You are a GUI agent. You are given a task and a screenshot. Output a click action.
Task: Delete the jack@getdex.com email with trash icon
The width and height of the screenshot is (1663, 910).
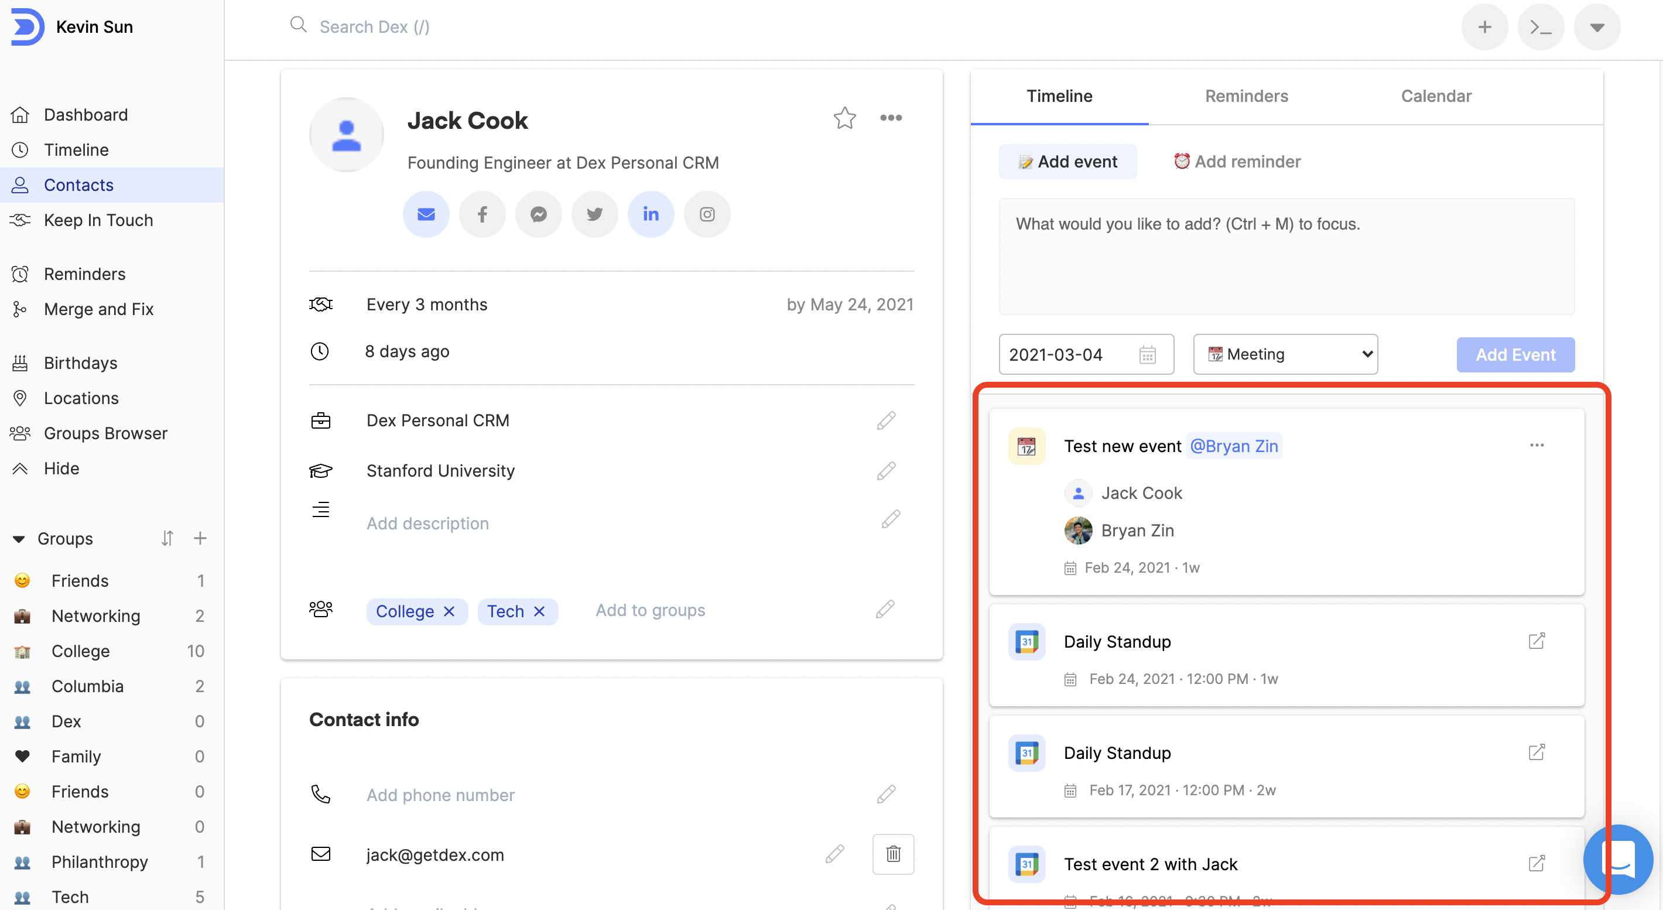tap(893, 854)
